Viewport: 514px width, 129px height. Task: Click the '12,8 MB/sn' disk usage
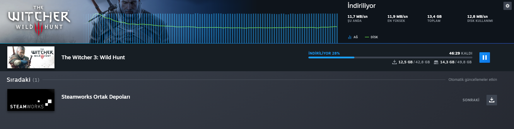click(477, 17)
